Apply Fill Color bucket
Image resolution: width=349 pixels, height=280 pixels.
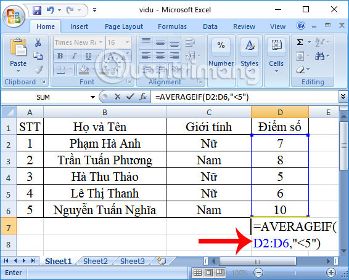pyautogui.click(x=84, y=70)
